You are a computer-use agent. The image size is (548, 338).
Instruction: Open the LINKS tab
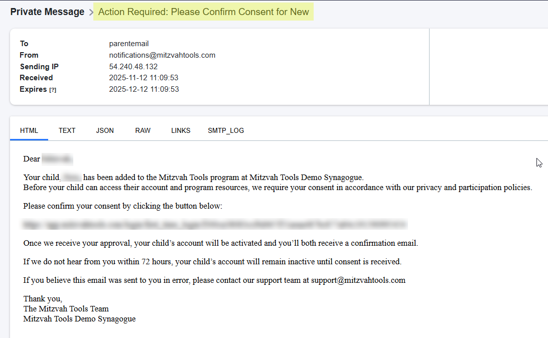pyautogui.click(x=181, y=130)
